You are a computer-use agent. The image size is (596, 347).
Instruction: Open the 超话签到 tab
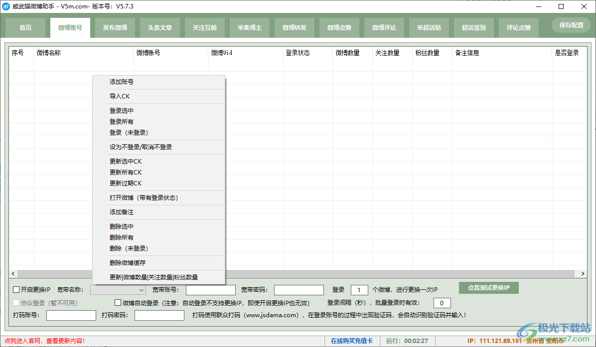click(474, 28)
